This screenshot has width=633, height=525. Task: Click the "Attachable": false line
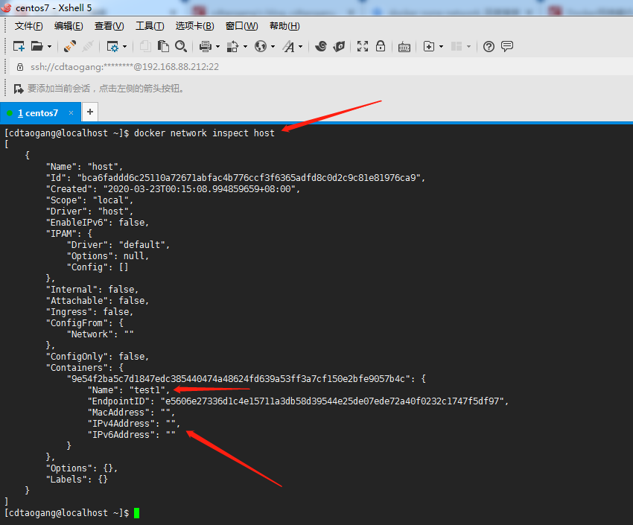[98, 301]
